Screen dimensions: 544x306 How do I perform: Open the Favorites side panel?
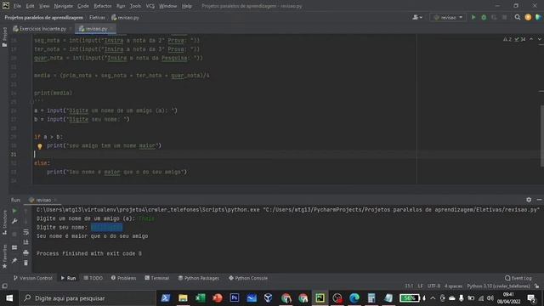[4, 256]
